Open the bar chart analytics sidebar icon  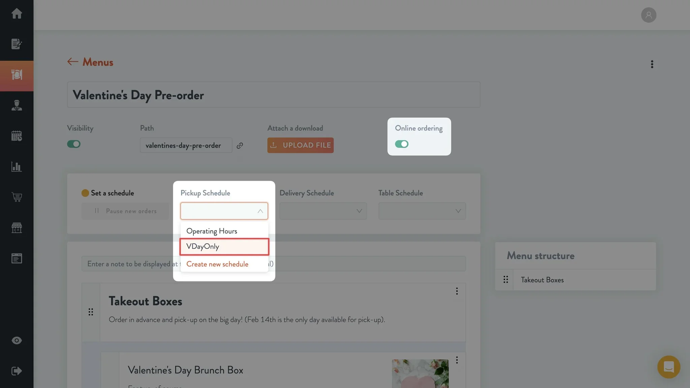click(17, 167)
